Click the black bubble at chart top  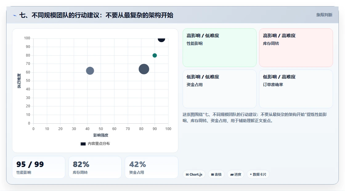(x=161, y=40)
